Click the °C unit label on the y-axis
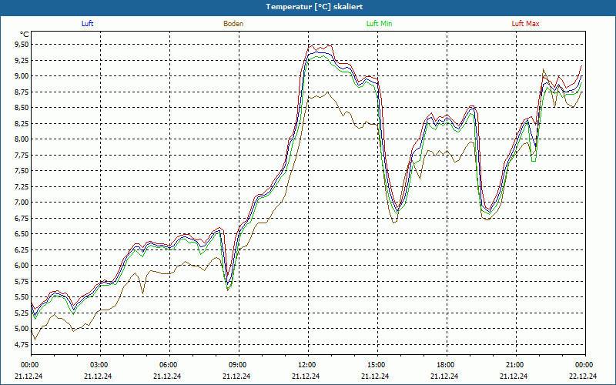 [x=25, y=35]
